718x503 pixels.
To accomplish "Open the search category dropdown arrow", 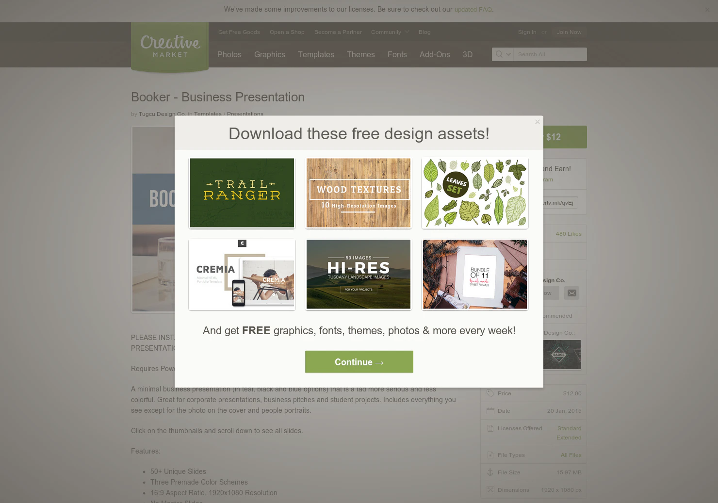I will 508,54.
